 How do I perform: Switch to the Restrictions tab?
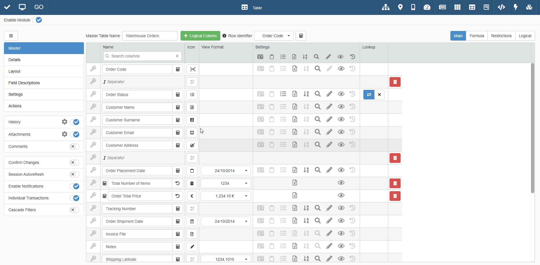501,36
